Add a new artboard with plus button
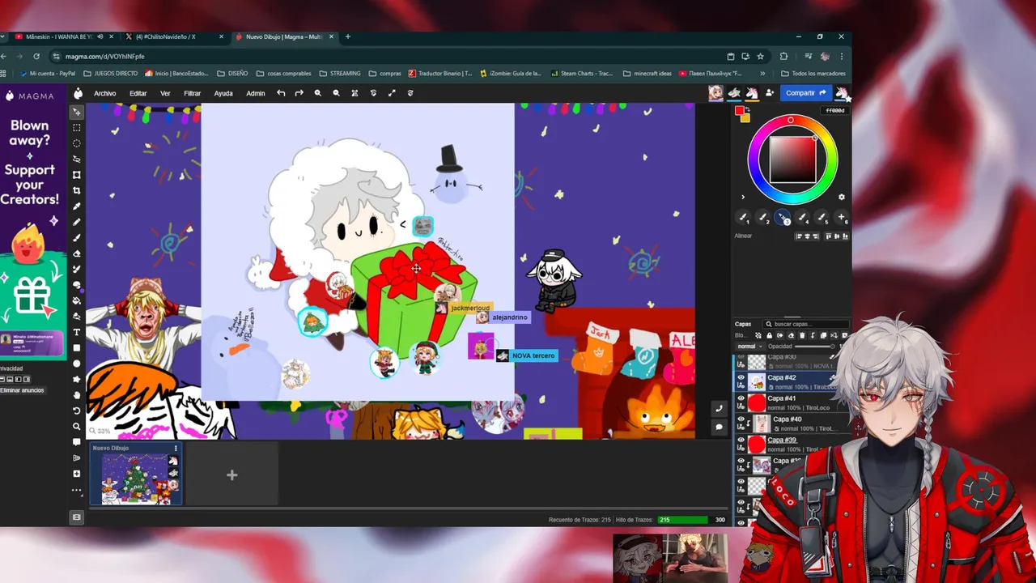 (x=231, y=475)
